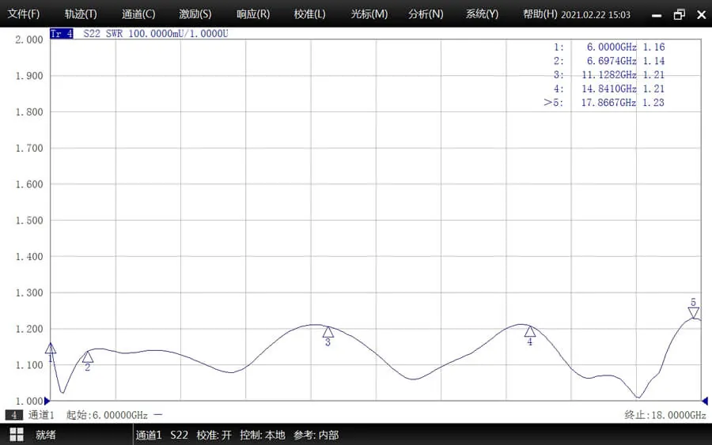This screenshot has width=712, height=445.
Task: Click the start frequency 起始:6.00000GHz
Action: 107,415
